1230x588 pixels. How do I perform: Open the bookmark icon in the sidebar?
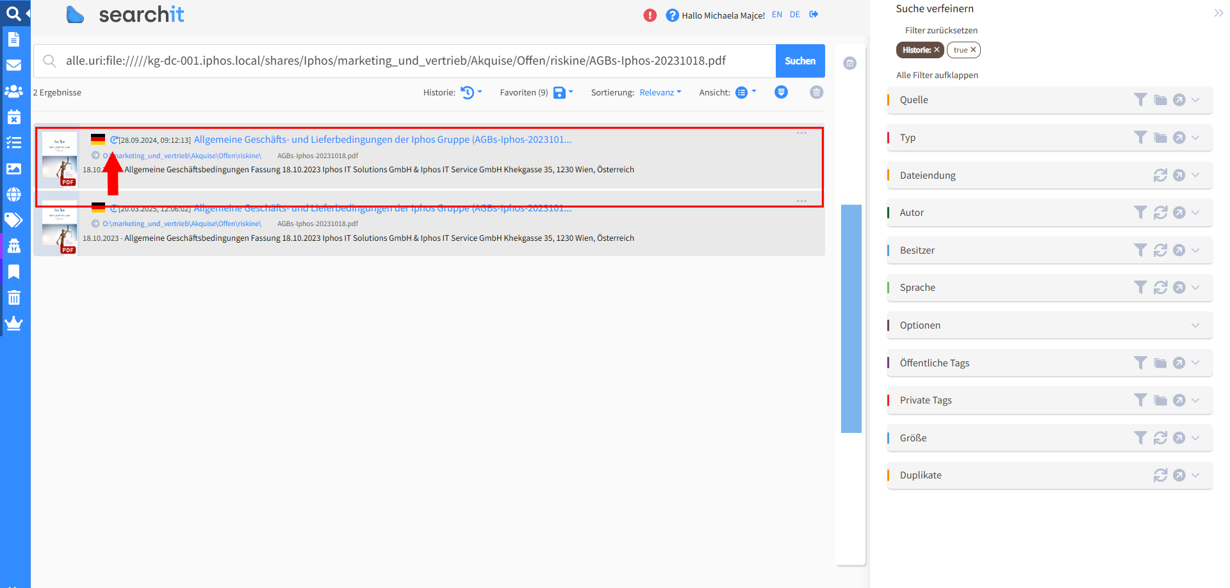13,272
